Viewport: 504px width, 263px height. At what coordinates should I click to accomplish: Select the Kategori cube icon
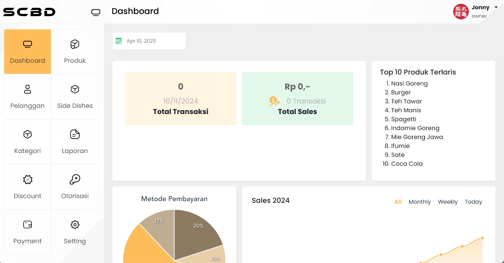[x=27, y=134]
